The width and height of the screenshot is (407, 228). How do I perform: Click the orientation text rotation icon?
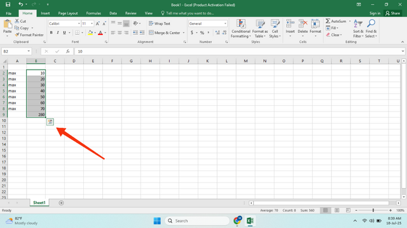[135, 23]
